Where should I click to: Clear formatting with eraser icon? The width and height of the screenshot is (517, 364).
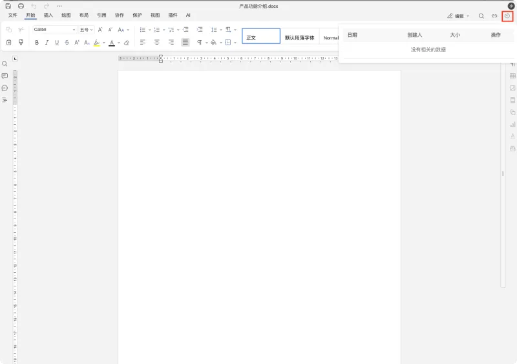pyautogui.click(x=127, y=43)
